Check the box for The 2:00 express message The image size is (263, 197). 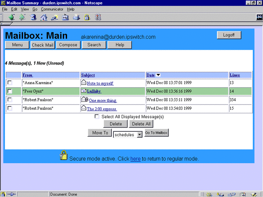pos(10,108)
